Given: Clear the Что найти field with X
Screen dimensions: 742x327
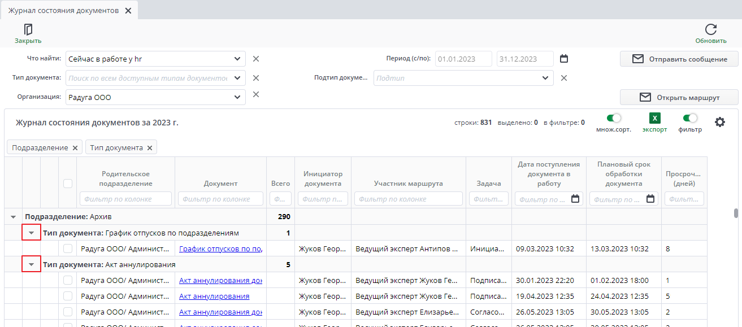Looking at the screenshot, I should click(x=255, y=59).
